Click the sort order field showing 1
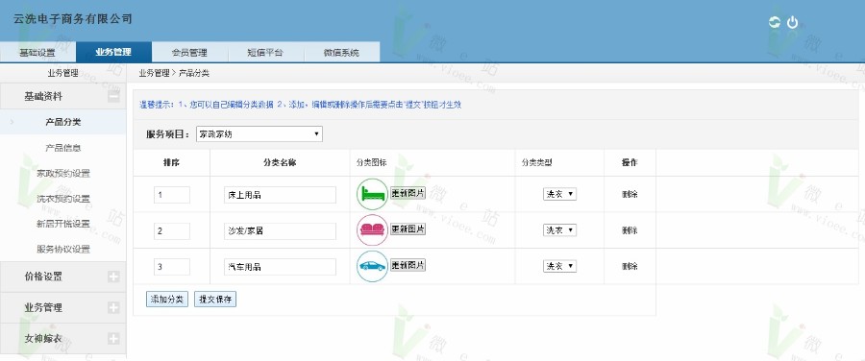This screenshot has height=361, width=865. pos(172,195)
